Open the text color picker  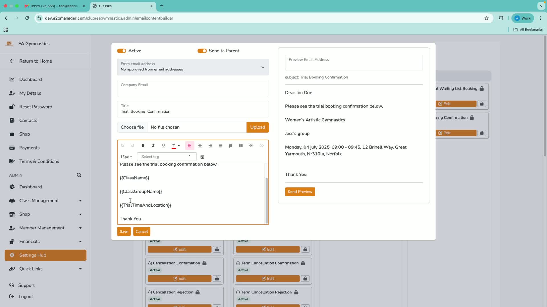[176, 146]
